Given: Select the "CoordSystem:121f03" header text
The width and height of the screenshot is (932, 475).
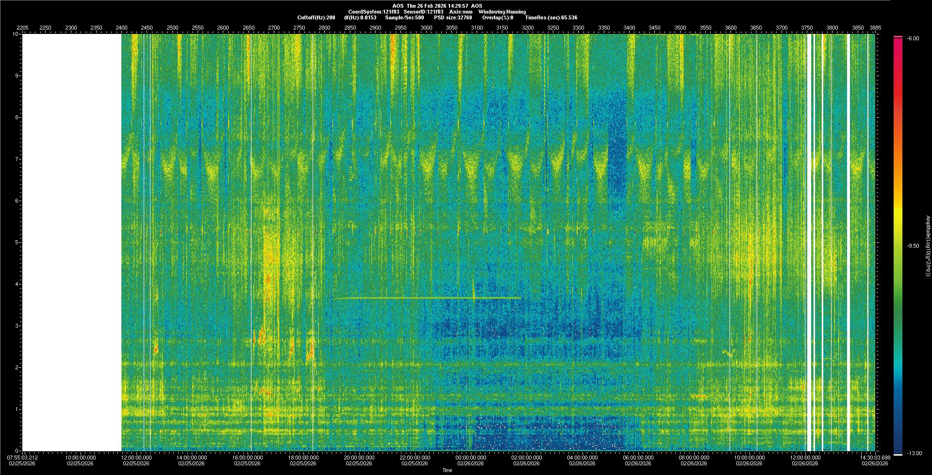Looking at the screenshot, I should pyautogui.click(x=373, y=12).
